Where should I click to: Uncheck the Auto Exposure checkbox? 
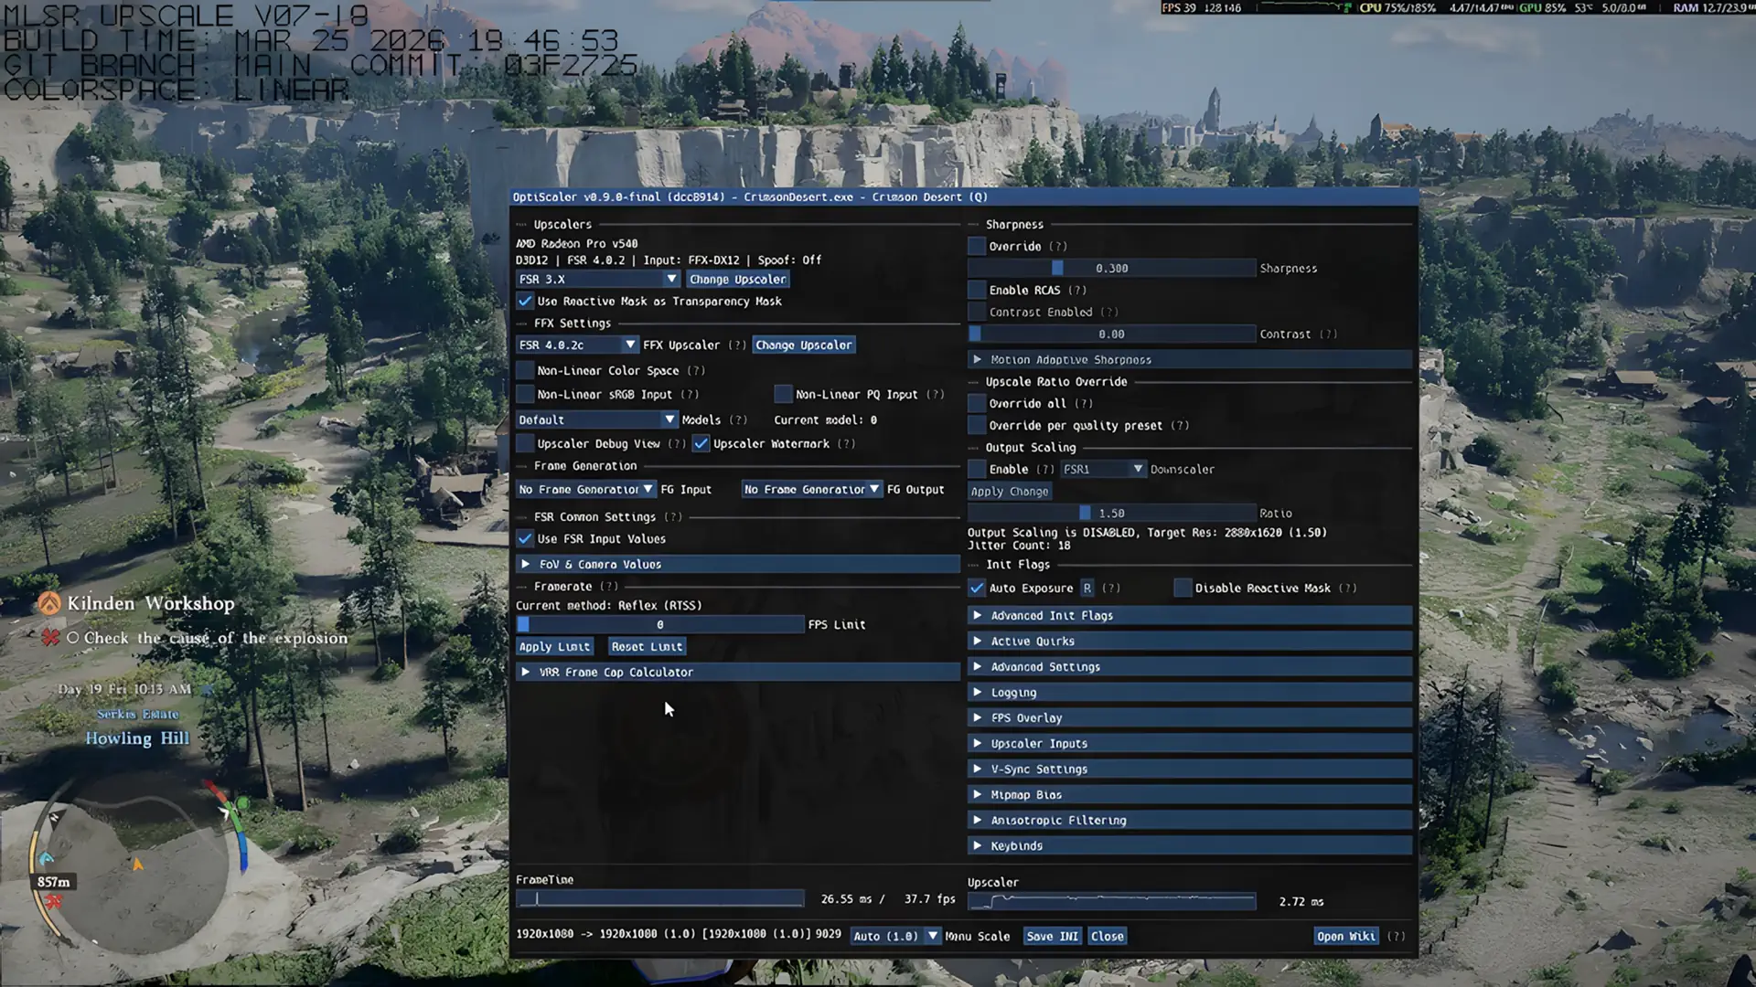tap(977, 589)
